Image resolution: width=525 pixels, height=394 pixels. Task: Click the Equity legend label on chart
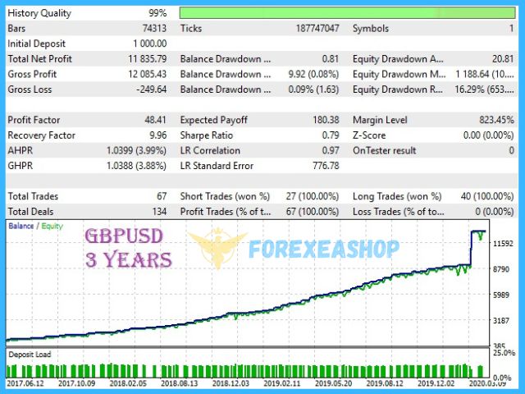[52, 227]
